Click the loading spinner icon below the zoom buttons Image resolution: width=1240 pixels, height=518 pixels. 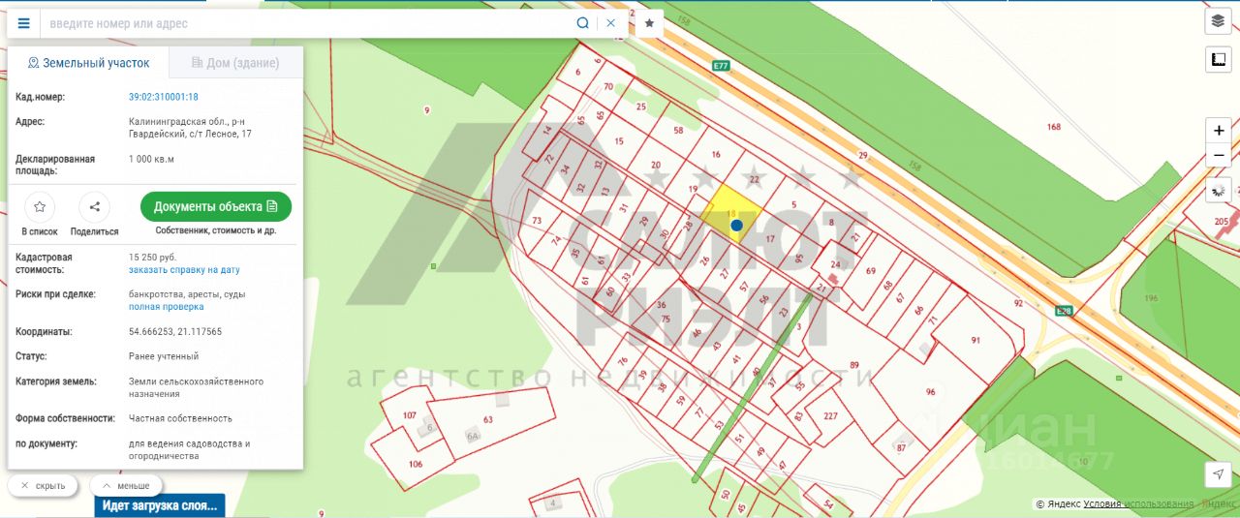tap(1219, 190)
